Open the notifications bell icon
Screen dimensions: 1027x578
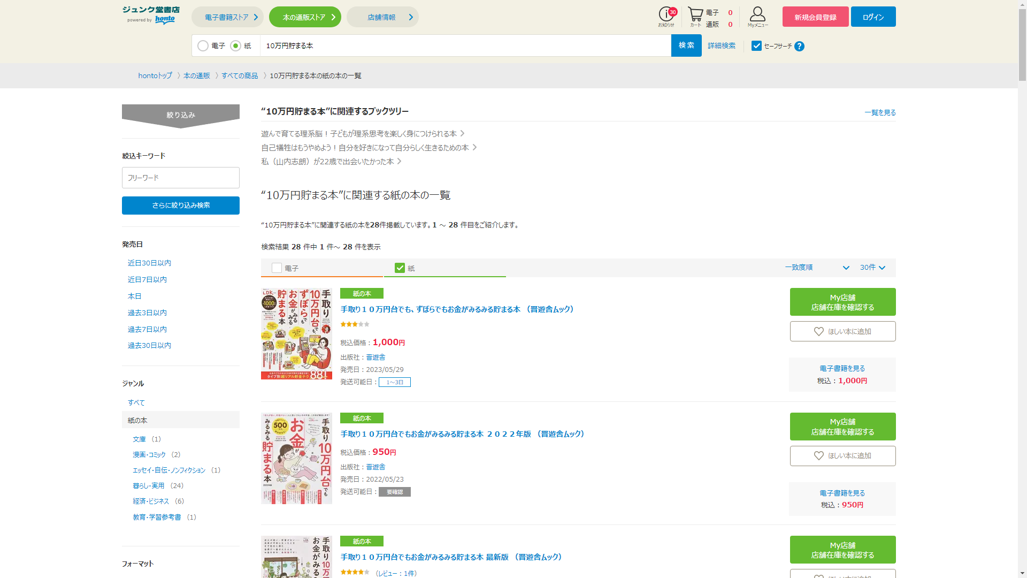(x=666, y=15)
